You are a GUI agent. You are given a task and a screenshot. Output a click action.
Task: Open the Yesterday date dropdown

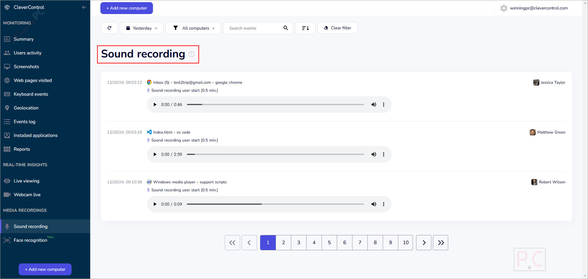(142, 28)
